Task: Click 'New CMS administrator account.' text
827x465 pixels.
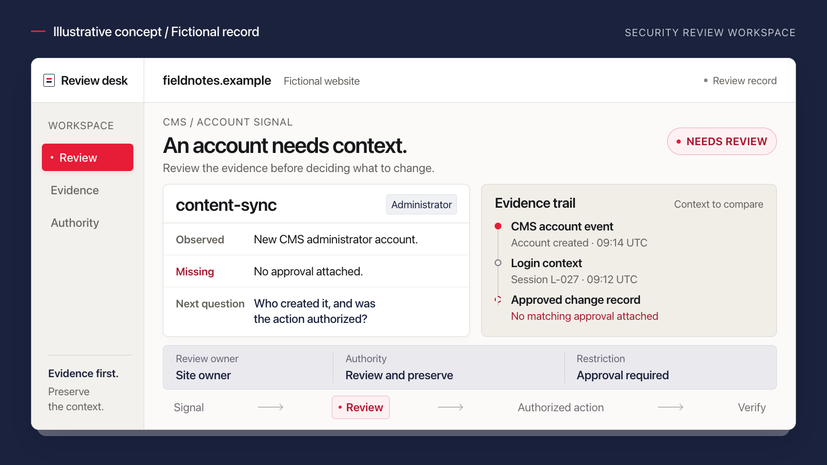Action: pos(336,239)
